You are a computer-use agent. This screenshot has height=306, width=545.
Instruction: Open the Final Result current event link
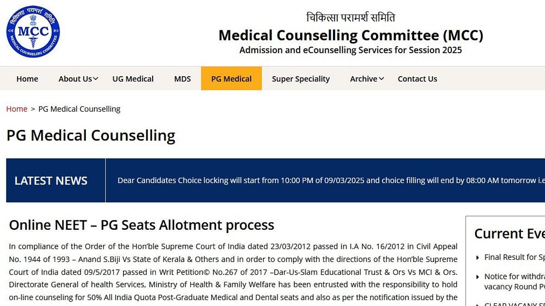point(514,257)
